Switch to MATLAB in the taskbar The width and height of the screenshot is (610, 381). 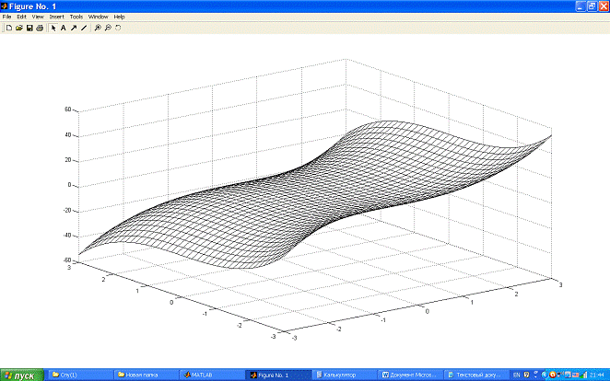pyautogui.click(x=208, y=375)
